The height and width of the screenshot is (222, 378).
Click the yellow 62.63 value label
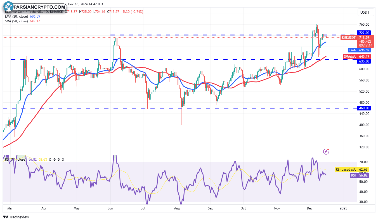point(363,169)
